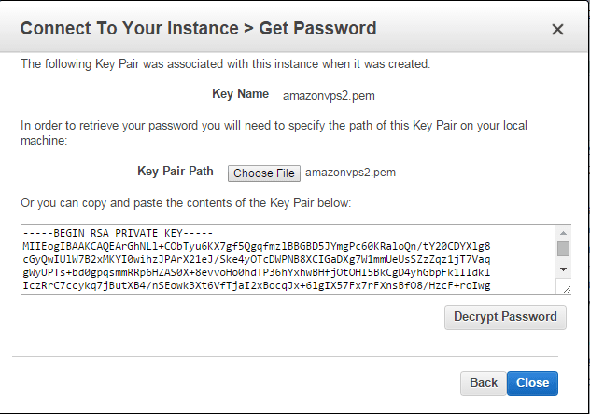Click the key textarea scrollbar up arrow
590x414 pixels.
click(563, 233)
